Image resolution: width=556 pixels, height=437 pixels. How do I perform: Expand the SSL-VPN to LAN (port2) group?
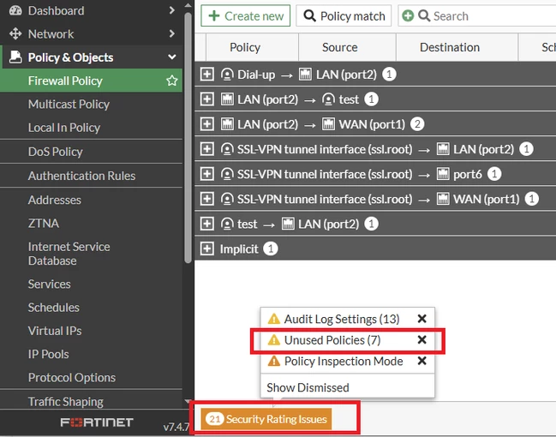[206, 149]
